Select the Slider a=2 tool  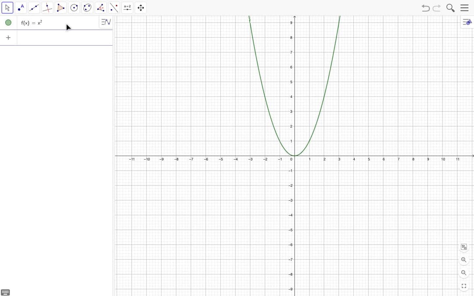[127, 7]
